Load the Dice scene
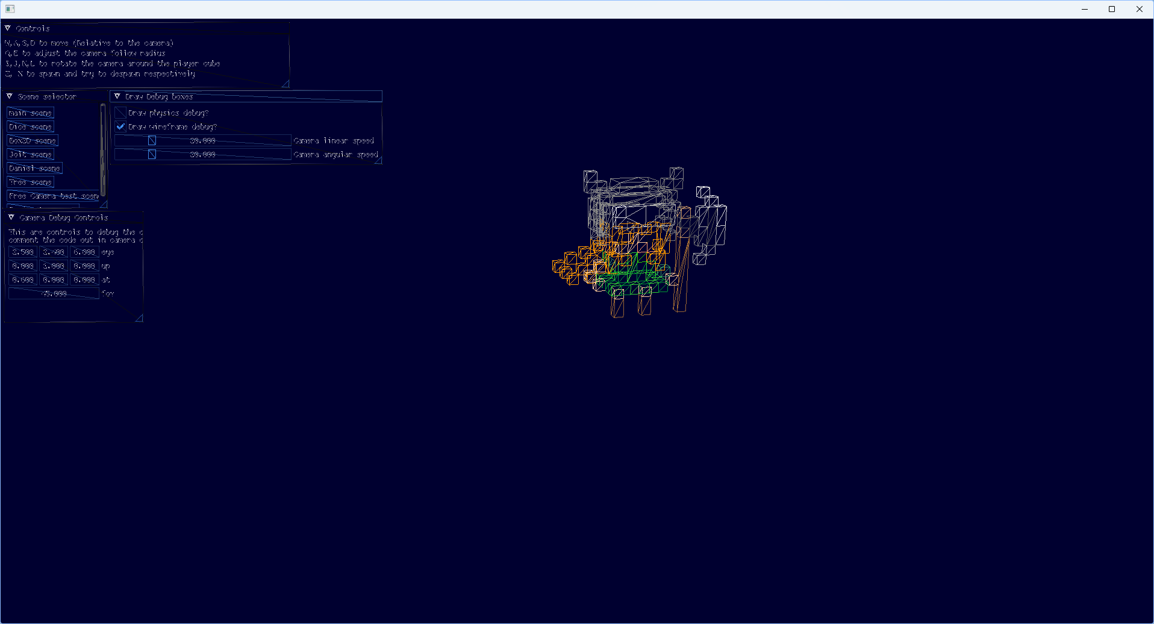Image resolution: width=1154 pixels, height=624 pixels. 31,126
